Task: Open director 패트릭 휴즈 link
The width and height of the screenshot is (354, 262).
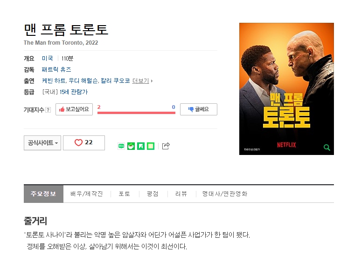Action: 56,69
